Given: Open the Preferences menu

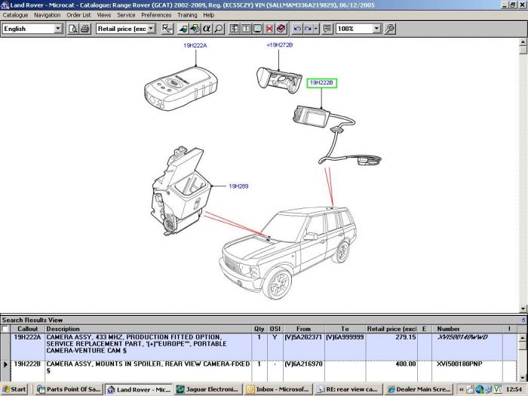Looking at the screenshot, I should (156, 15).
